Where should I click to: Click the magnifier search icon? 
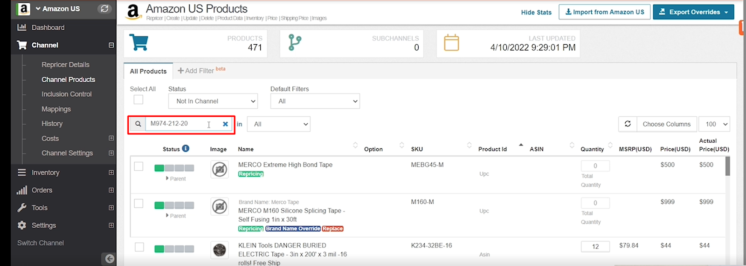point(138,124)
